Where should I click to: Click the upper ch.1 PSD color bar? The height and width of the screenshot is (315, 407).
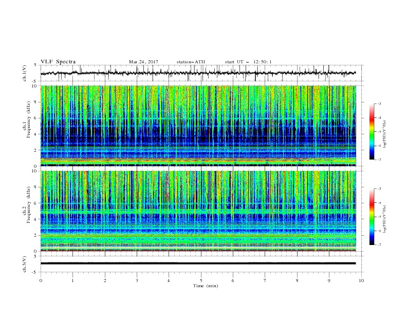pyautogui.click(x=372, y=132)
